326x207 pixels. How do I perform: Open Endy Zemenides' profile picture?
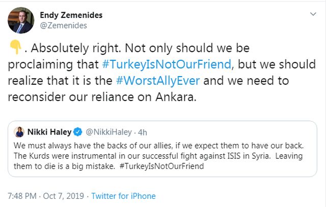[x=20, y=20]
